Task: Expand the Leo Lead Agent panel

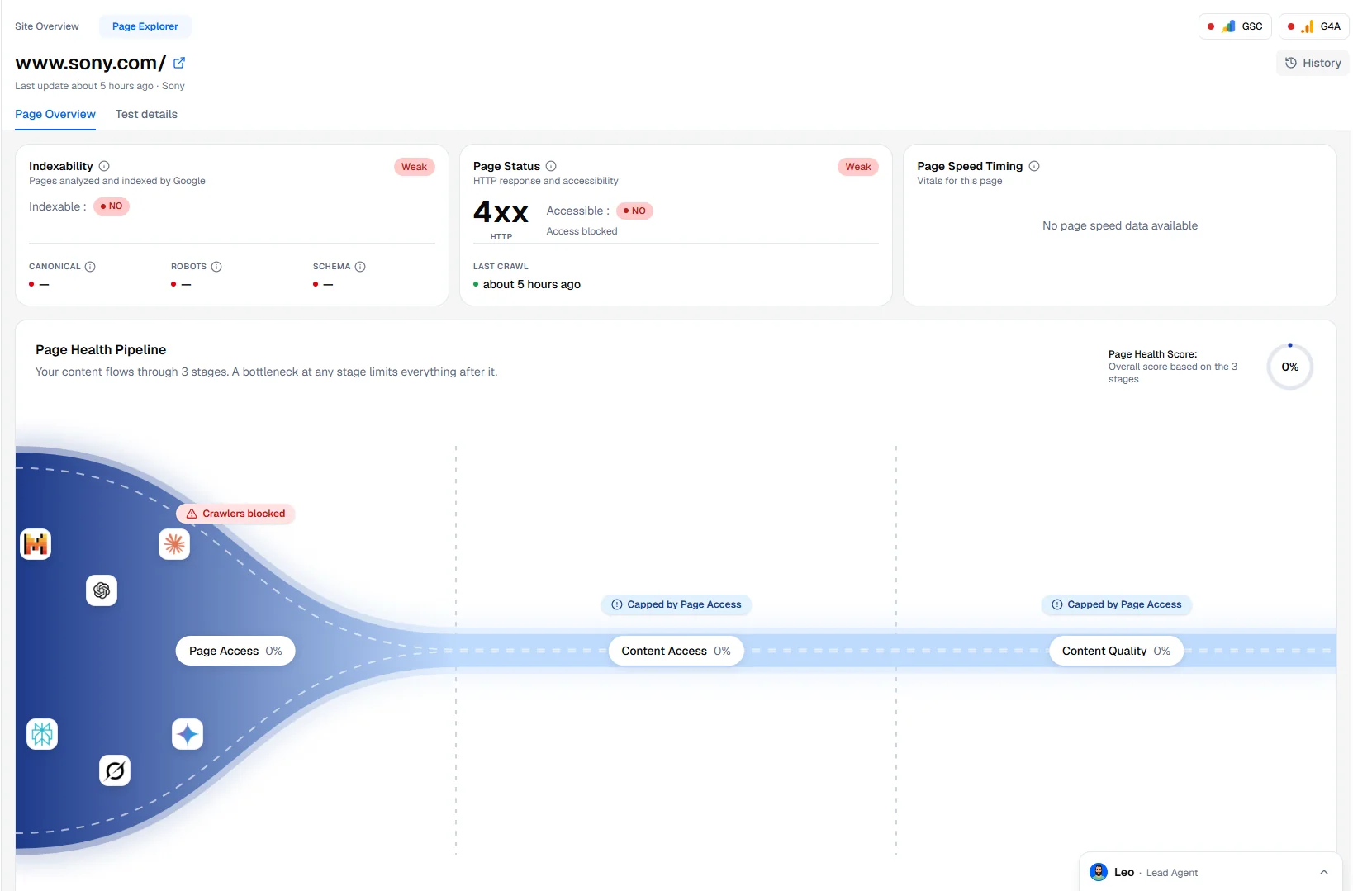Action: coord(1324,872)
